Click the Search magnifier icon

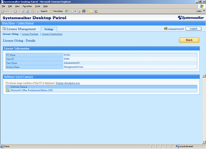click(38, 11)
